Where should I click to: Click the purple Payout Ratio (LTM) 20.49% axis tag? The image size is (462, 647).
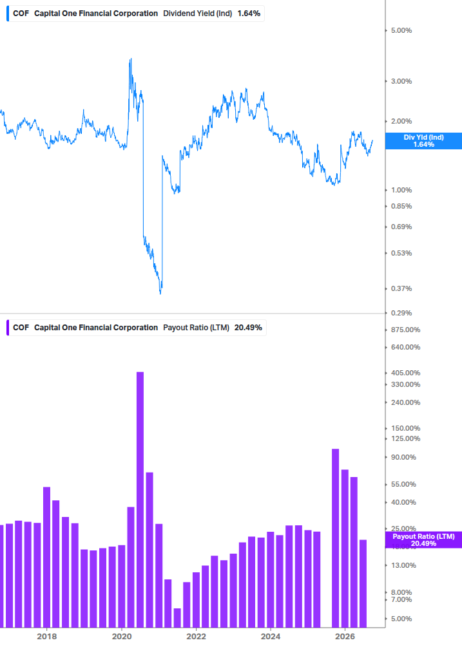tap(423, 539)
